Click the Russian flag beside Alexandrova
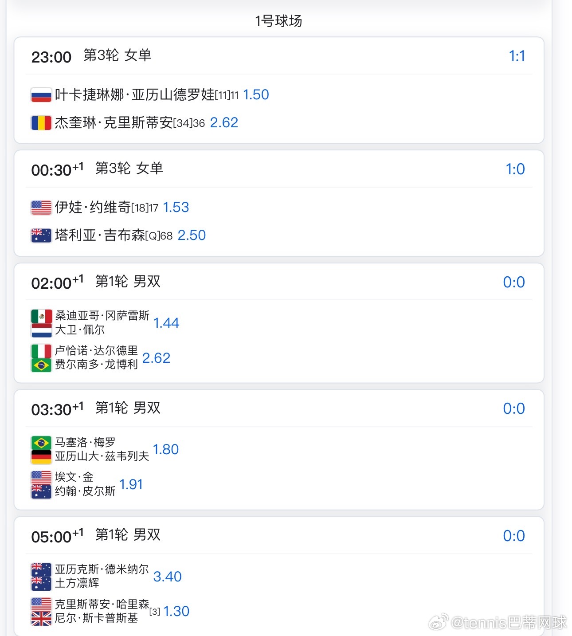 (41, 95)
